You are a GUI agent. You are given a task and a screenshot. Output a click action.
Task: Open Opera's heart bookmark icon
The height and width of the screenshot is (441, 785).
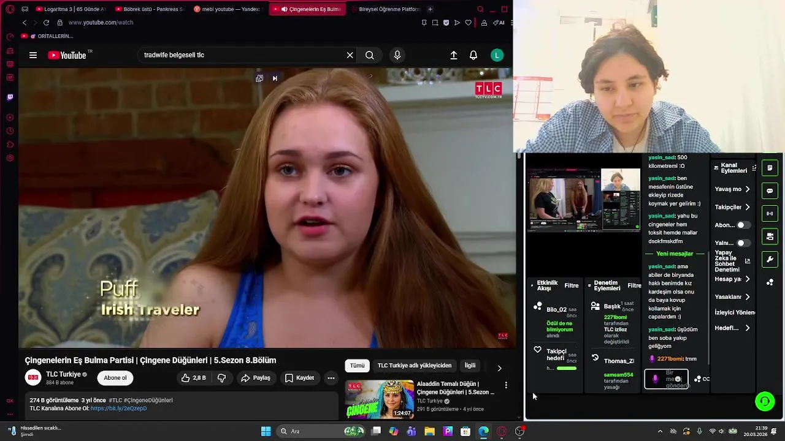469,23
